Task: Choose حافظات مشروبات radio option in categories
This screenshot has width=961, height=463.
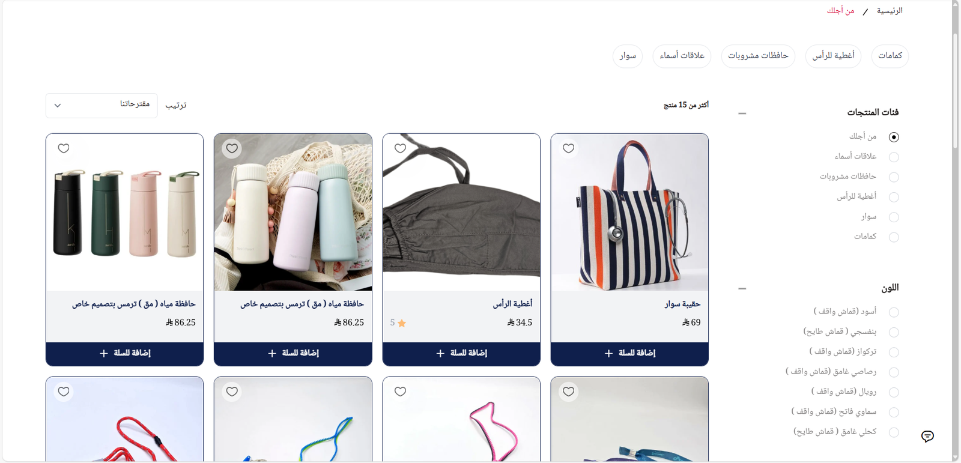Action: click(x=894, y=177)
